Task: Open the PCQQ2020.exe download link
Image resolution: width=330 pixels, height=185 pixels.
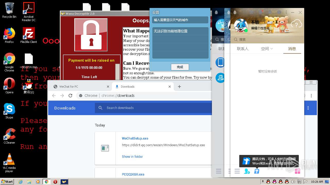Action: tap(133, 174)
